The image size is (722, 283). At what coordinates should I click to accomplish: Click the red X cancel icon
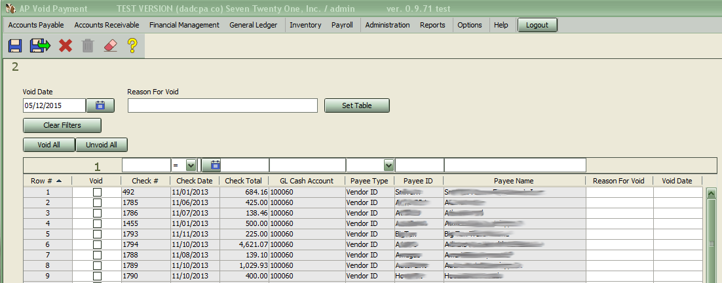point(66,46)
